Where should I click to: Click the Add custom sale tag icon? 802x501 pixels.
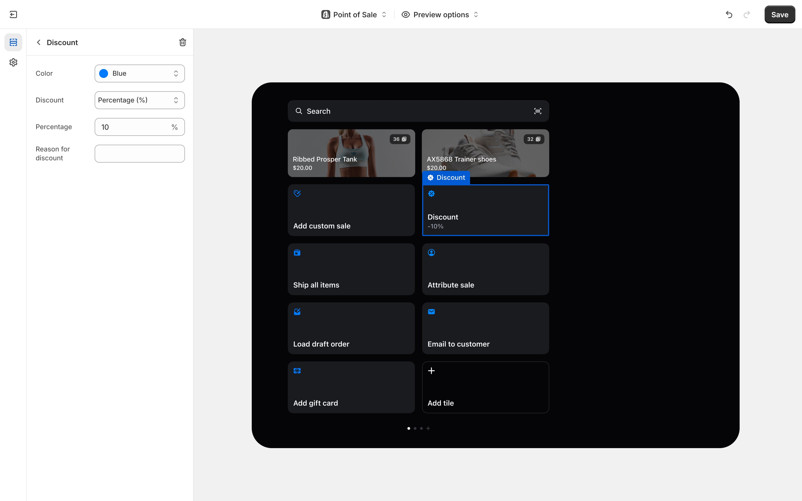pyautogui.click(x=297, y=193)
